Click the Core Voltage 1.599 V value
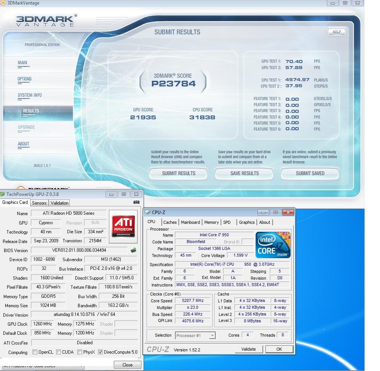 (x=240, y=255)
